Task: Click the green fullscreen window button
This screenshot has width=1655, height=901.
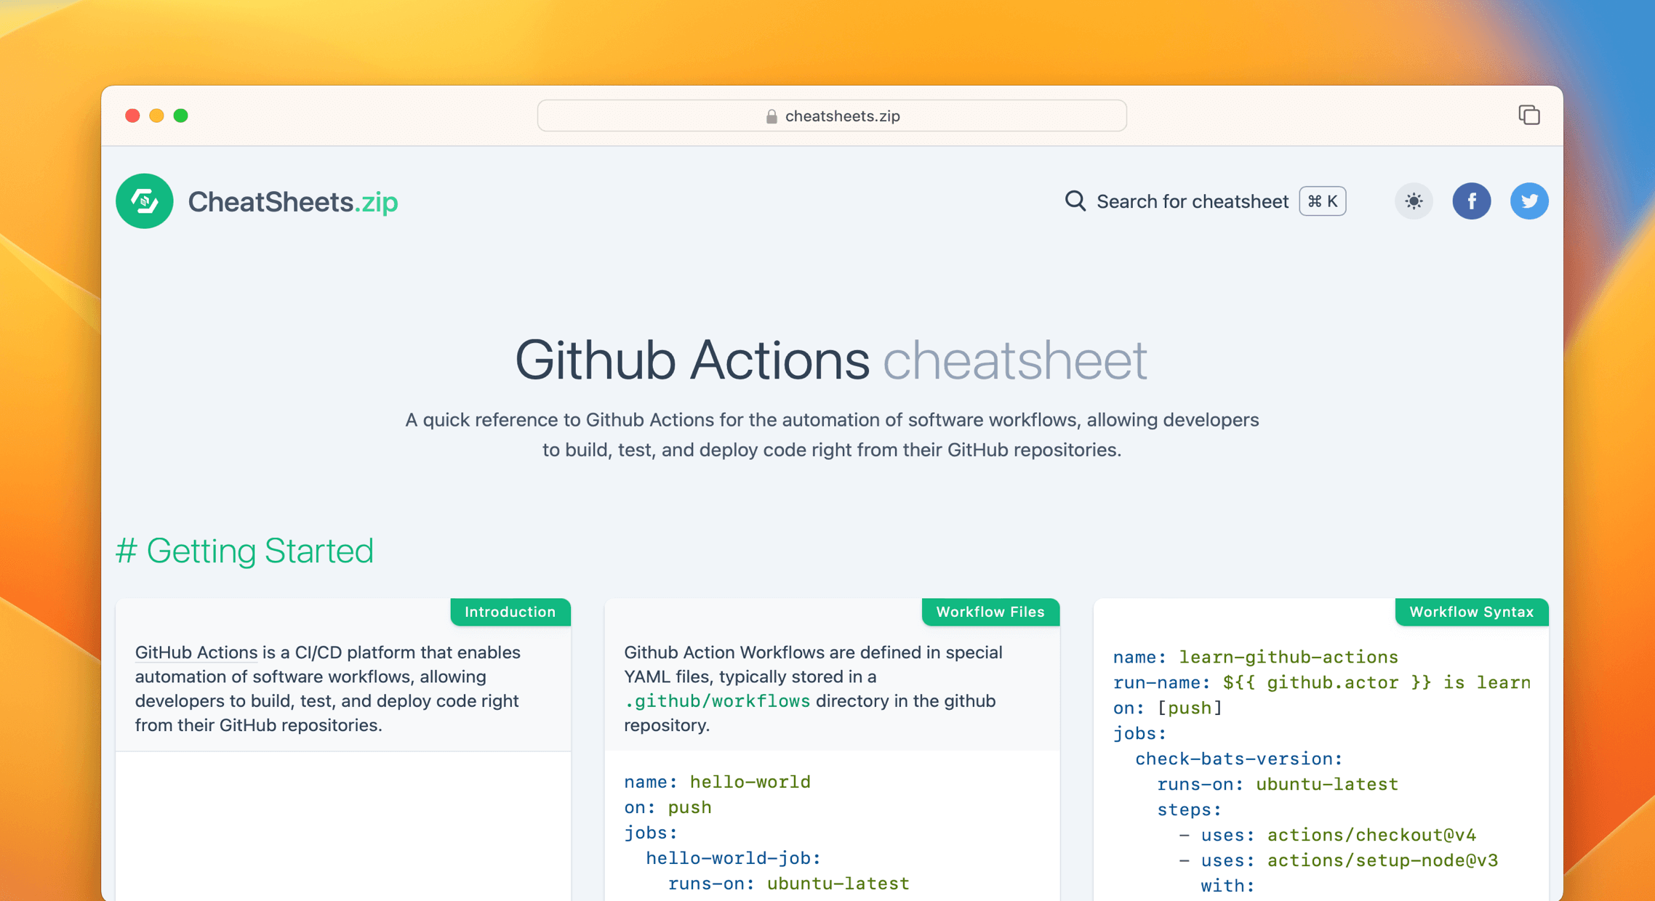Action: click(181, 116)
